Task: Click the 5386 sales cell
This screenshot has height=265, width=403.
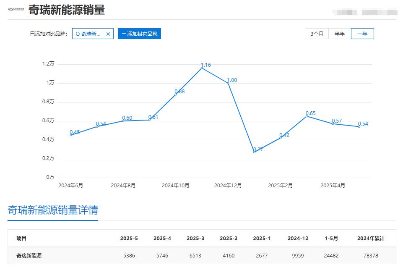Action: pos(129,256)
